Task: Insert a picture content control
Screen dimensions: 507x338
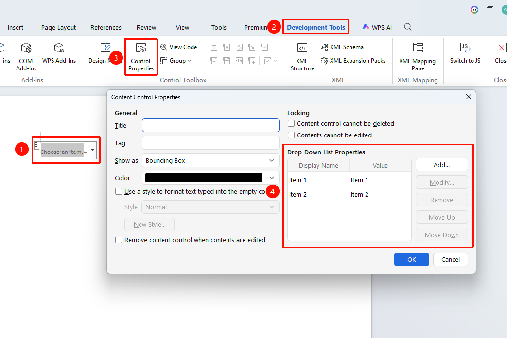Action: tap(239, 47)
